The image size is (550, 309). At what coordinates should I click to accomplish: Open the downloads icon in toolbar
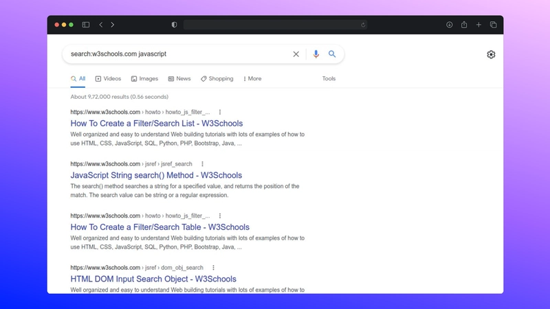tap(450, 25)
